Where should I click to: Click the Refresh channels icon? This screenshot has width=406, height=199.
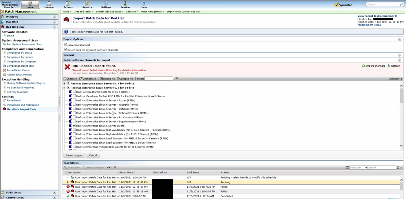[x=389, y=66]
